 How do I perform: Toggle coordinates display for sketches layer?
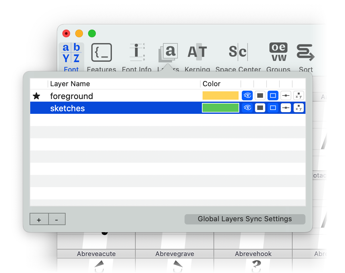[299, 108]
